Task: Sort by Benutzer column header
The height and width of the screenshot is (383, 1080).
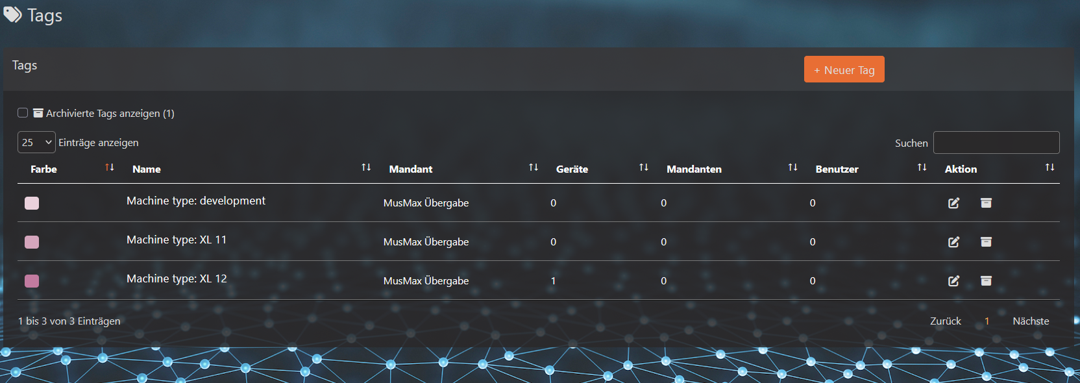Action: (837, 169)
